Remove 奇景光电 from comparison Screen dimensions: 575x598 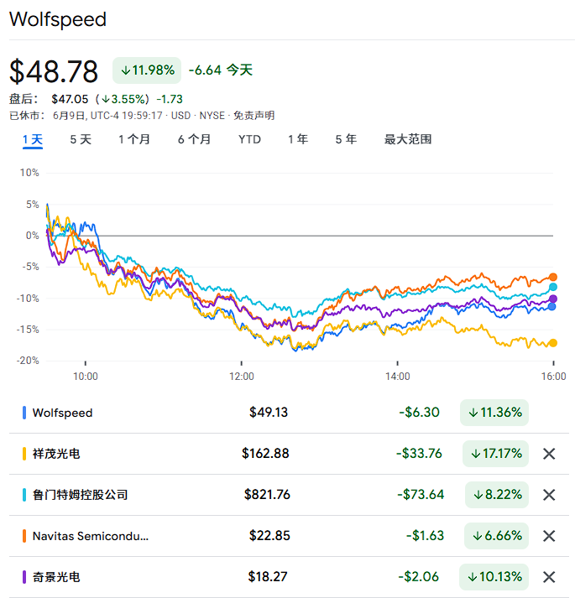[x=549, y=577]
